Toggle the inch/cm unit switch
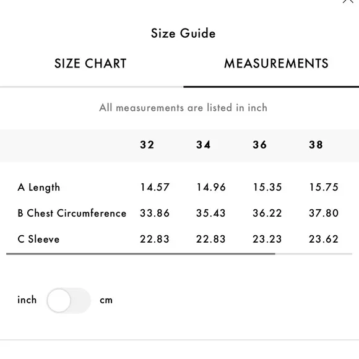359x359 pixels. point(69,300)
